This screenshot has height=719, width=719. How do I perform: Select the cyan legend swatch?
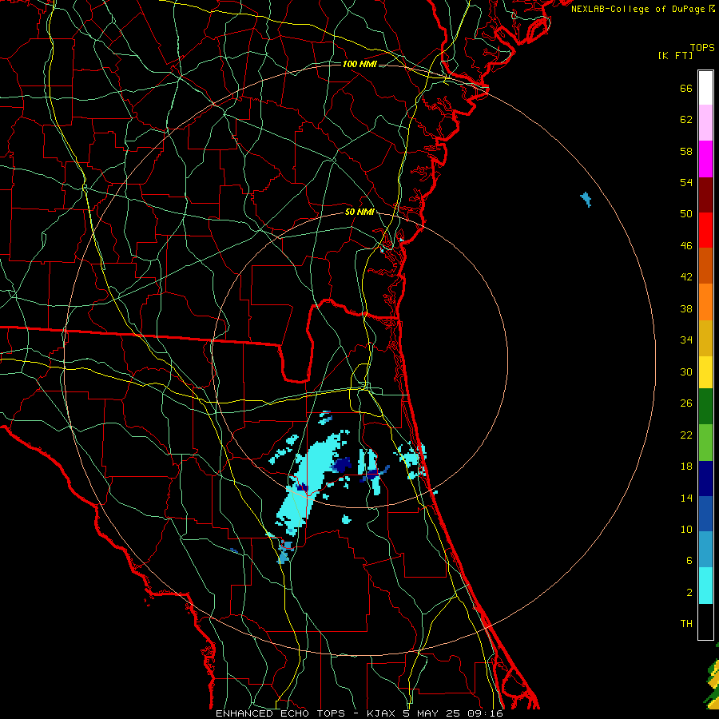(705, 585)
